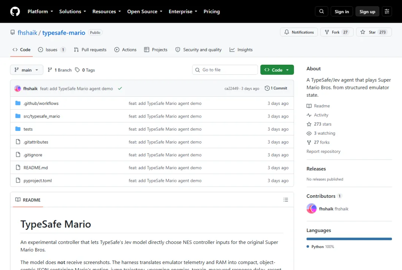The image size is (402, 270).
Task: Open the GitHub logo homepage
Action: click(x=15, y=12)
